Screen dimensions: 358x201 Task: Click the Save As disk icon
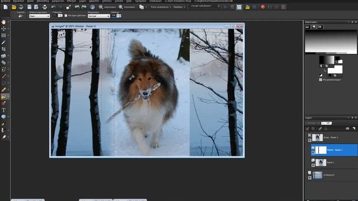point(36,7)
